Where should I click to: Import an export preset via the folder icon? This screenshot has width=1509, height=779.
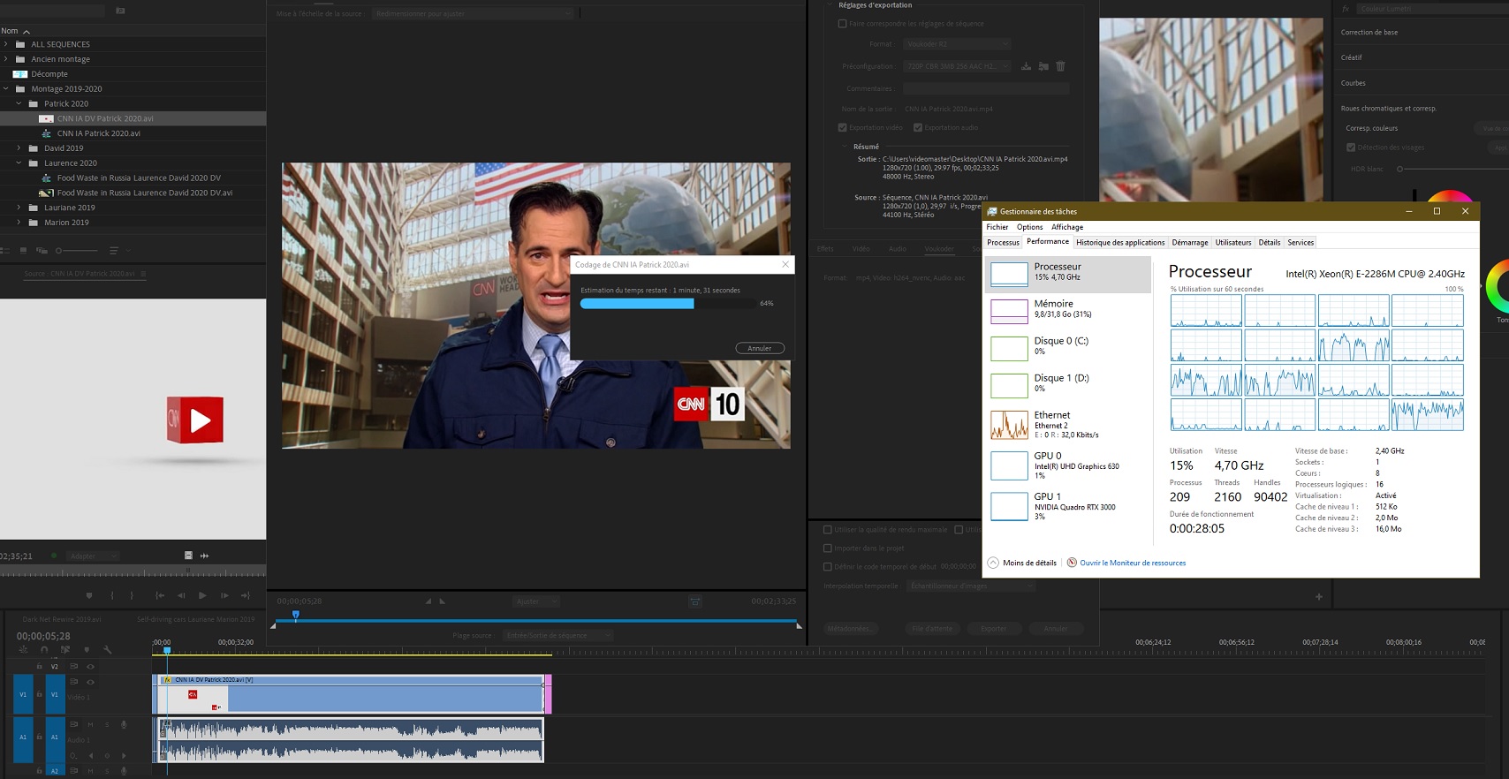(1043, 66)
